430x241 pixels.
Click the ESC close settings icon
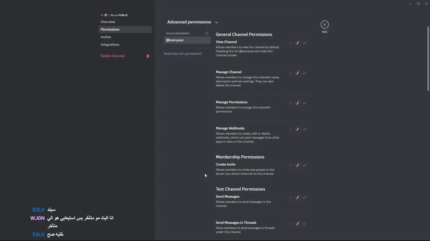pos(325,24)
